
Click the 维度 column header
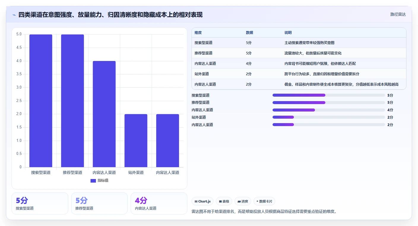pos(198,33)
